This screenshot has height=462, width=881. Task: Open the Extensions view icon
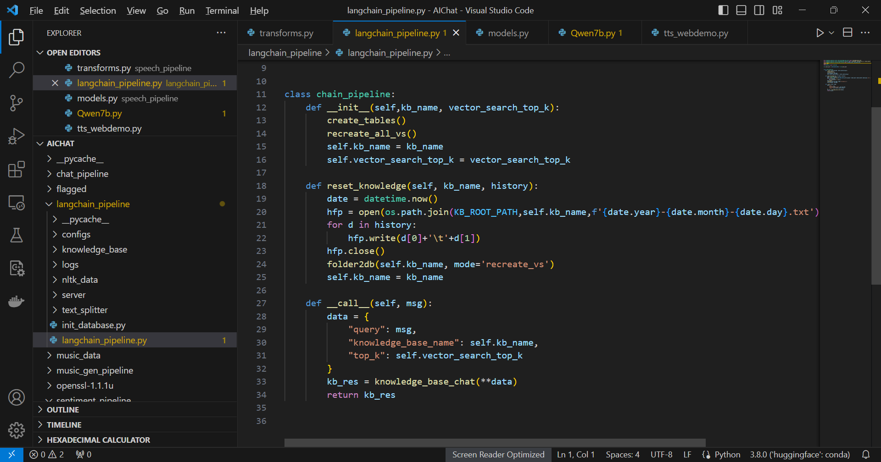(17, 169)
